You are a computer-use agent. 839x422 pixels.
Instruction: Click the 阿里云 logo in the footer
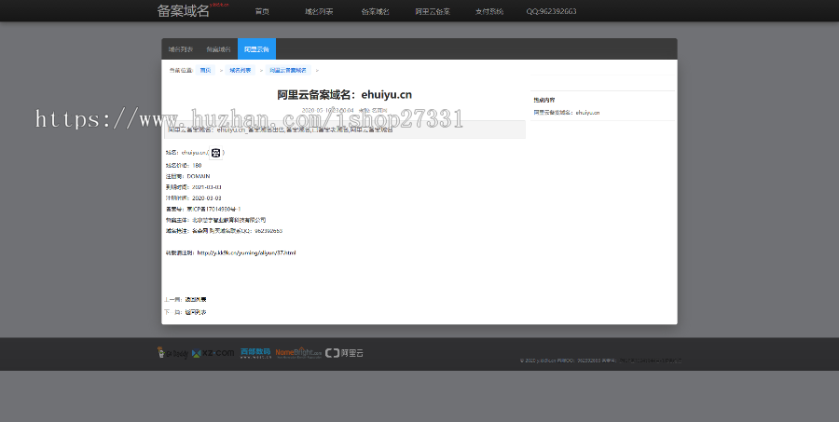345,353
